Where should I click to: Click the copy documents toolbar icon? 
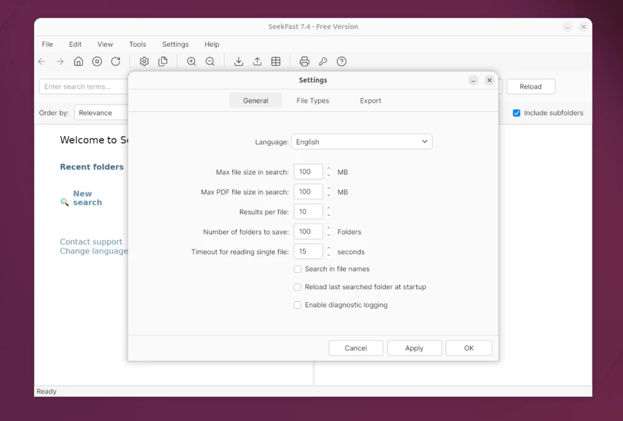[163, 61]
